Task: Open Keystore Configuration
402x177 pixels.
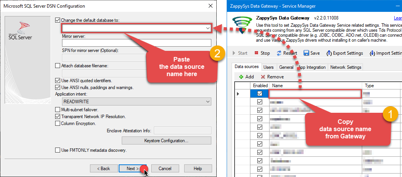Action: pos(167,141)
